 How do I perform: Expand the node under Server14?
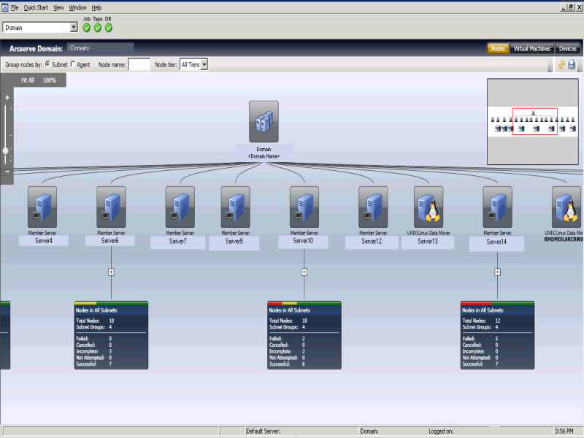(497, 272)
